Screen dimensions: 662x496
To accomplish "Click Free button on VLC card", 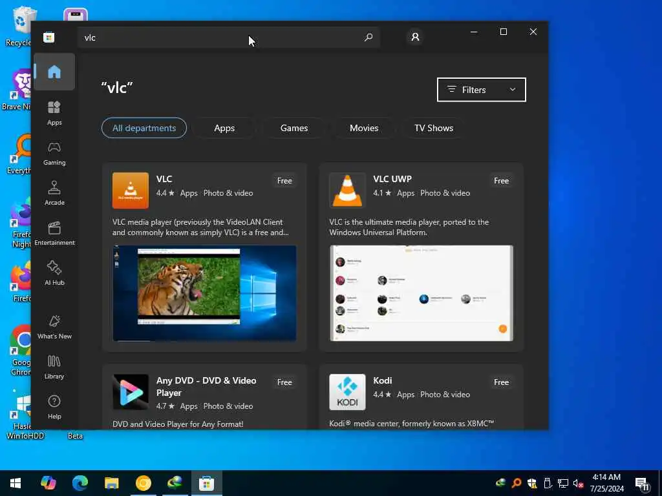I will tap(284, 181).
